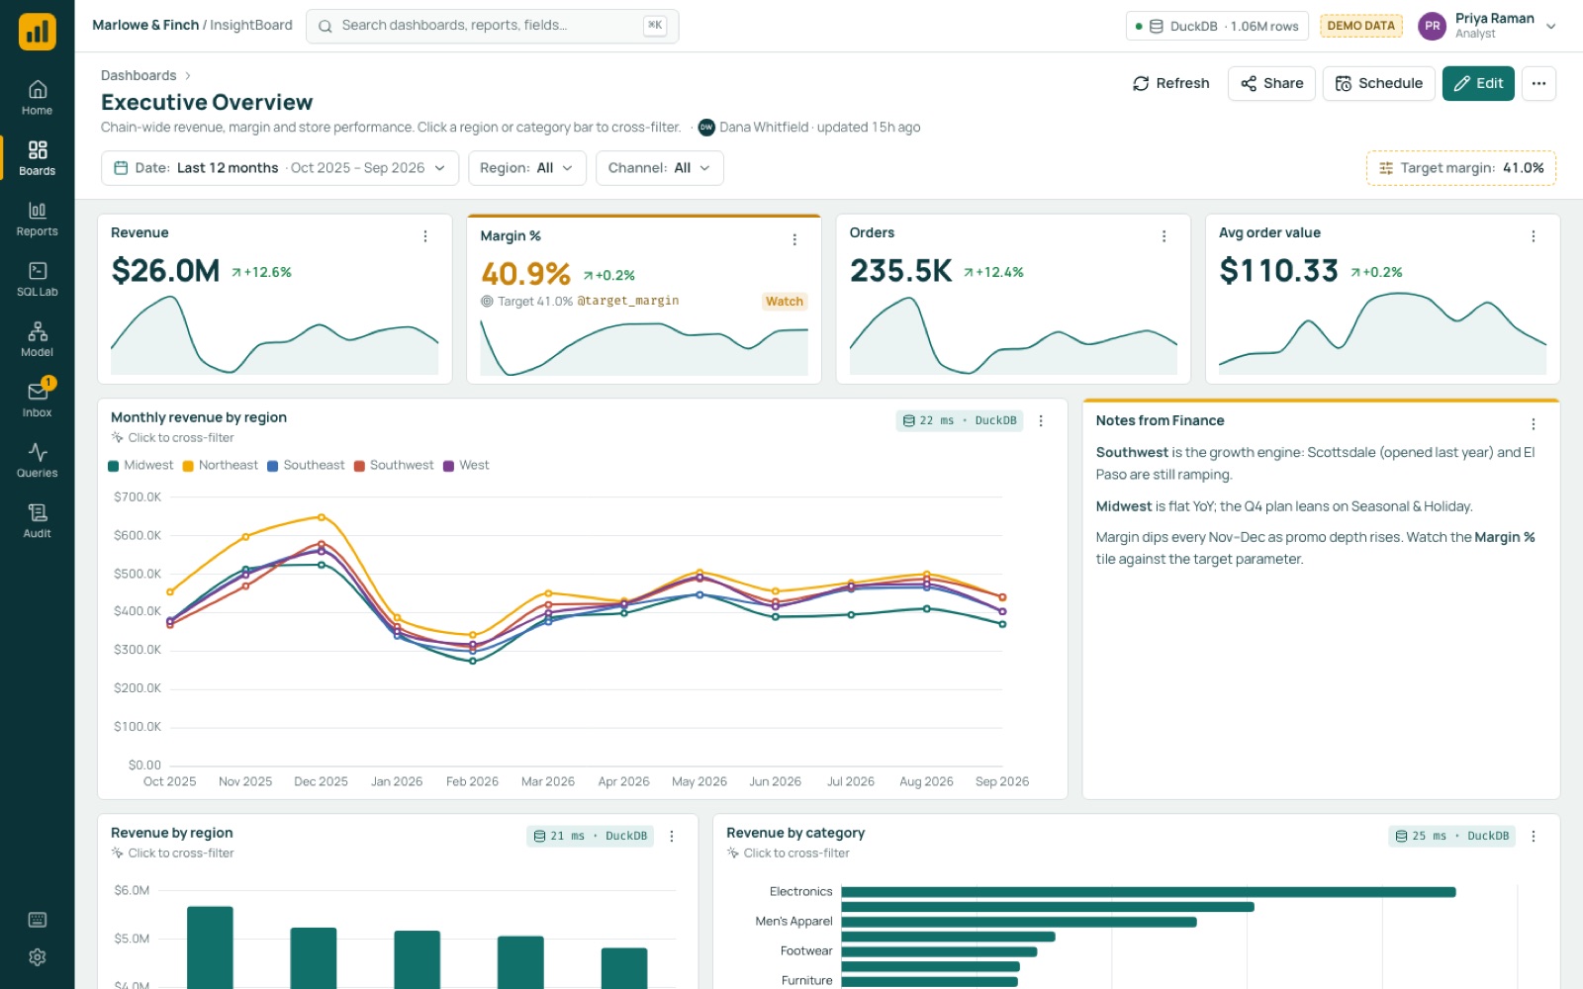Viewport: 1583px width, 989px height.
Task: Toggle West series in chart legend
Action: [466, 465]
